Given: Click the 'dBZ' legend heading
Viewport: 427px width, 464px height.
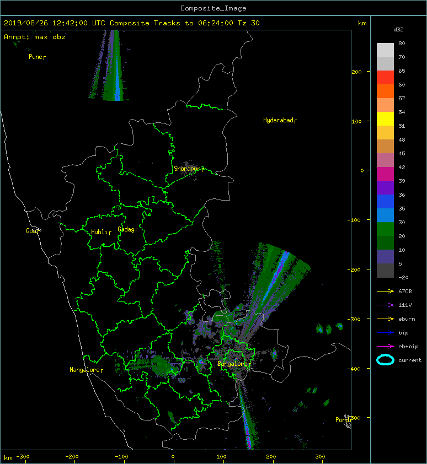Looking at the screenshot, I should pos(398,30).
